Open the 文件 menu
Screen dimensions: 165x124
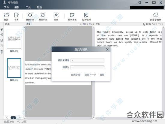tap(6, 7)
